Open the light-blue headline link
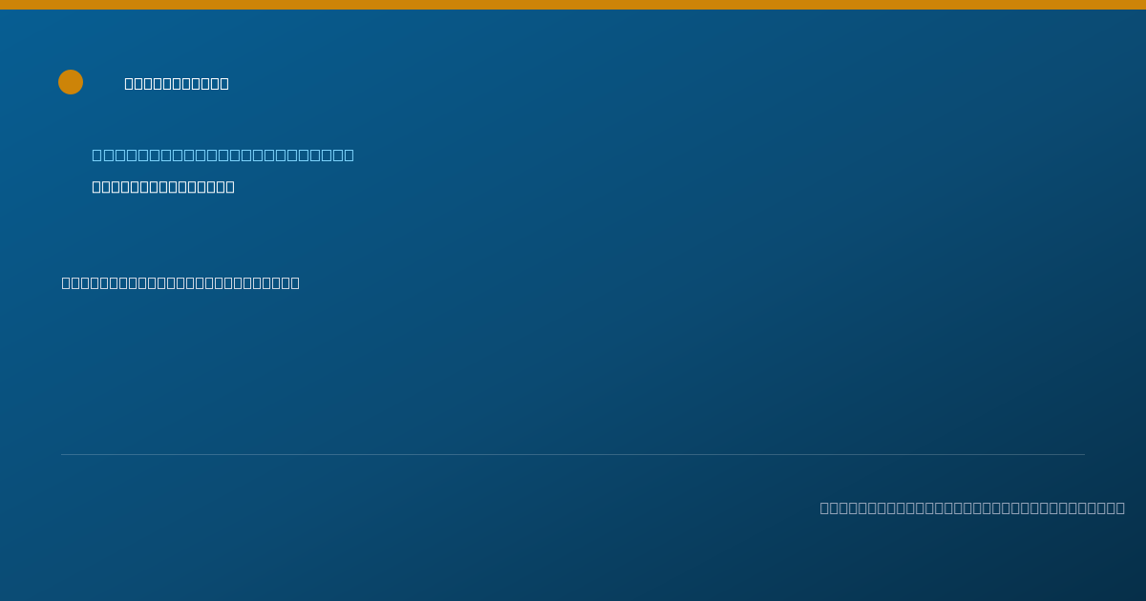 [x=223, y=155]
